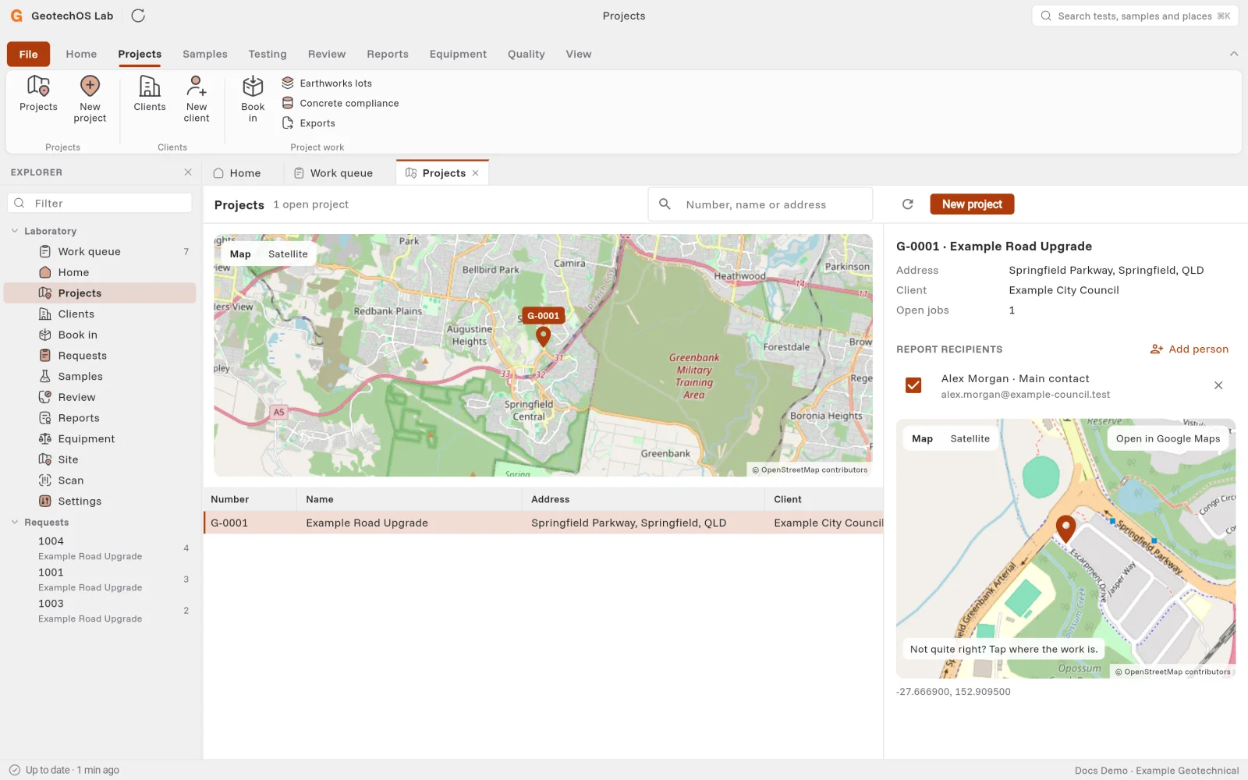Click the orange New project button
Image resolution: width=1248 pixels, height=780 pixels.
[972, 204]
